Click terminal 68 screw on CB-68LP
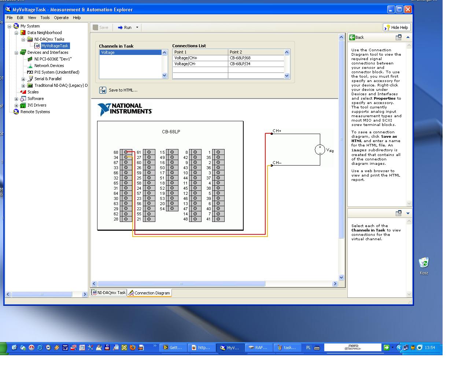This screenshot has width=469, height=375. 126,152
